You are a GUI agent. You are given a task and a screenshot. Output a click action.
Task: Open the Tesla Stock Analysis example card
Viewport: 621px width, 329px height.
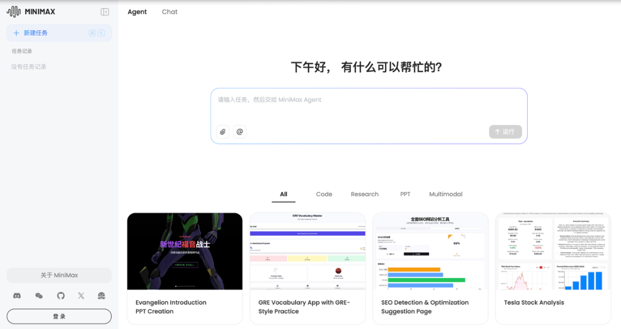coord(553,268)
